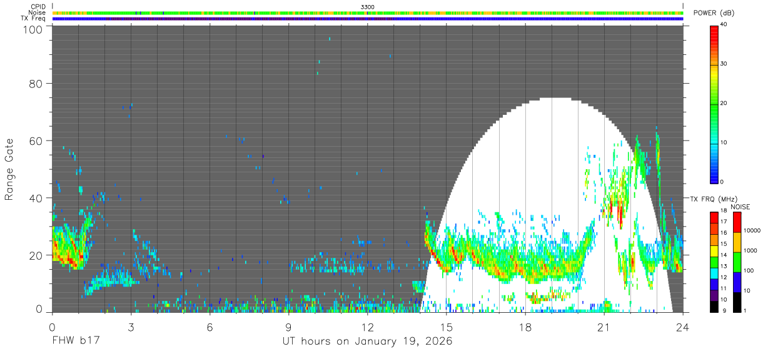This screenshot has height=354, width=768.
Task: Click the Noise row label
Action: (x=38, y=12)
